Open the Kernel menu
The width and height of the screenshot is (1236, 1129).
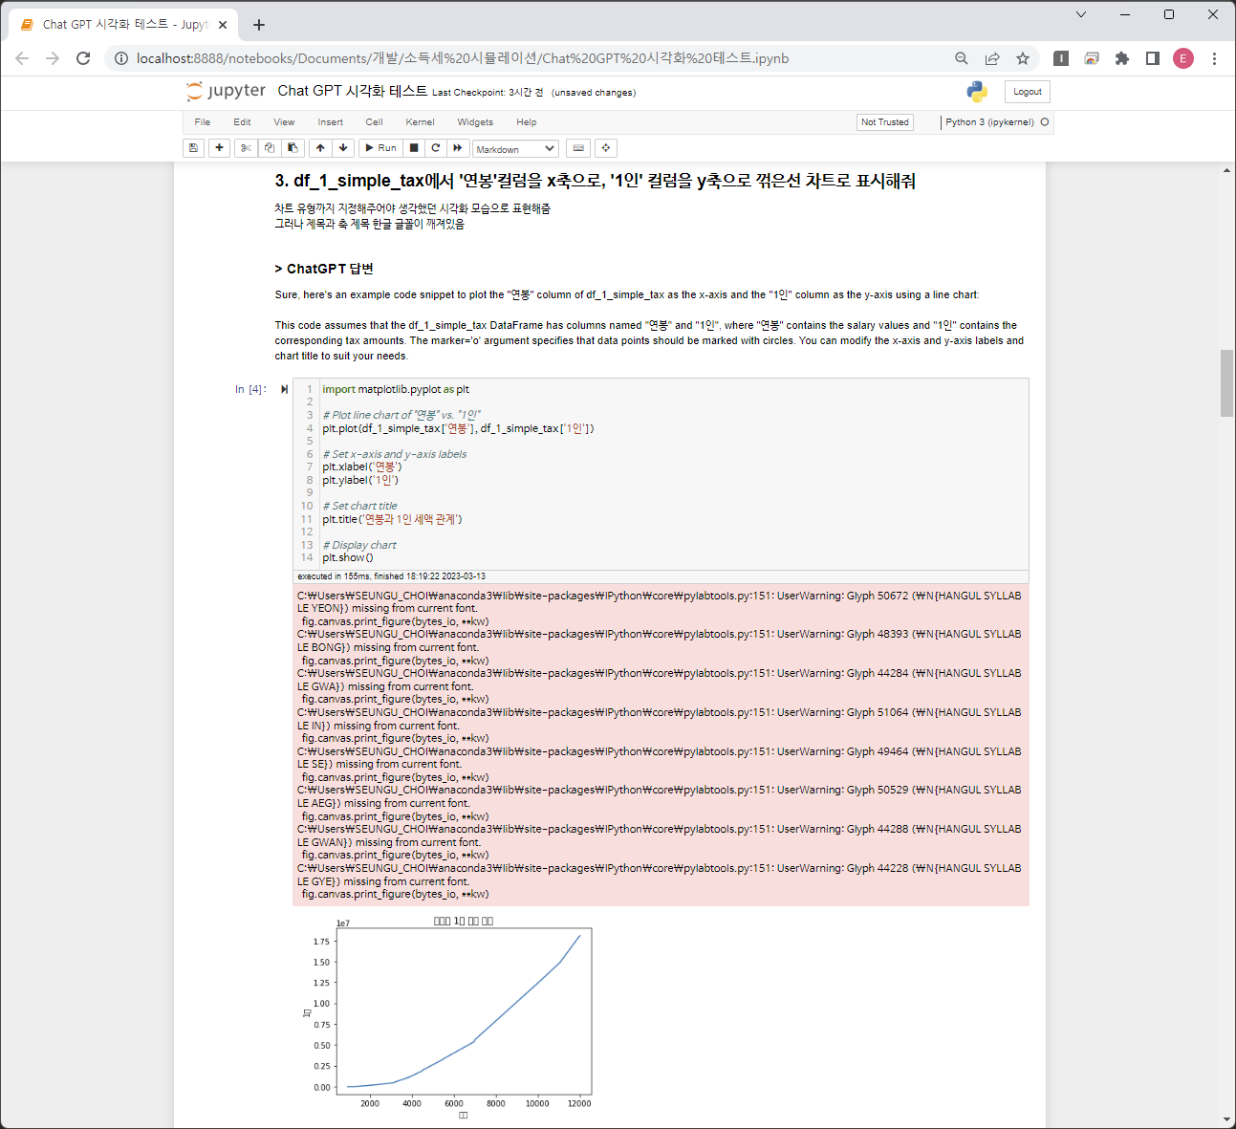click(x=420, y=122)
